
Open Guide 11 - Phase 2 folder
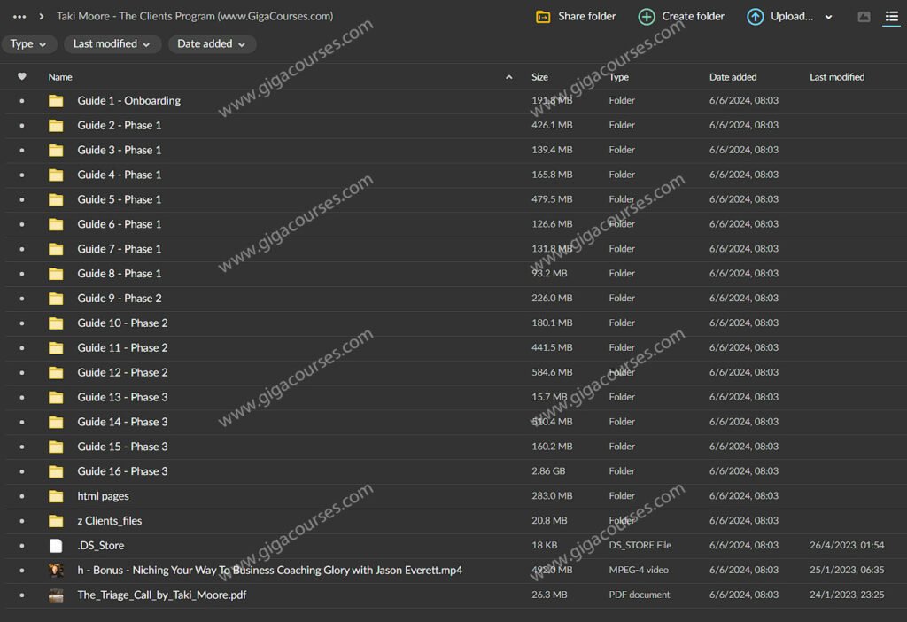[x=122, y=347]
